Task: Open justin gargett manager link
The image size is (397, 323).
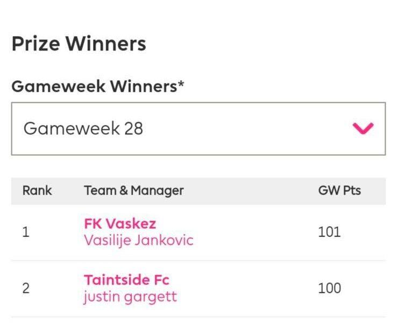Action: click(x=130, y=297)
